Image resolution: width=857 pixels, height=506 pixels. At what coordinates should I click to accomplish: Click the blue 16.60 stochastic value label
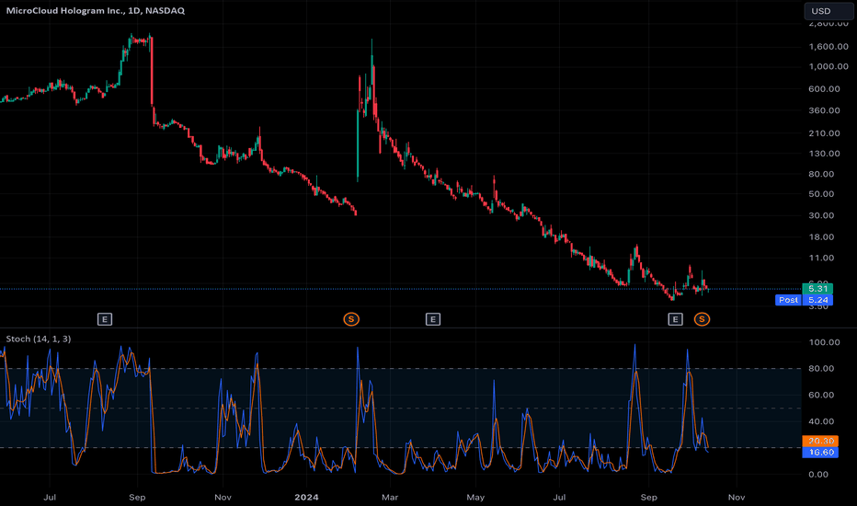point(820,453)
